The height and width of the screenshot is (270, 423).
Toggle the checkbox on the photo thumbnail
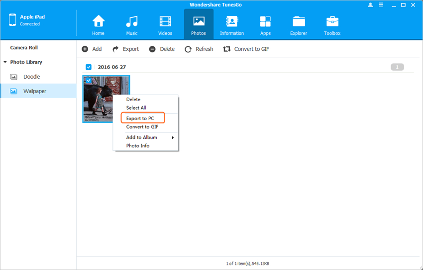pyautogui.click(x=88, y=80)
